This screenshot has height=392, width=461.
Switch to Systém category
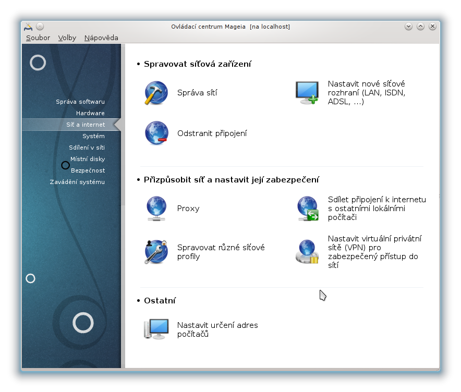[x=93, y=136]
